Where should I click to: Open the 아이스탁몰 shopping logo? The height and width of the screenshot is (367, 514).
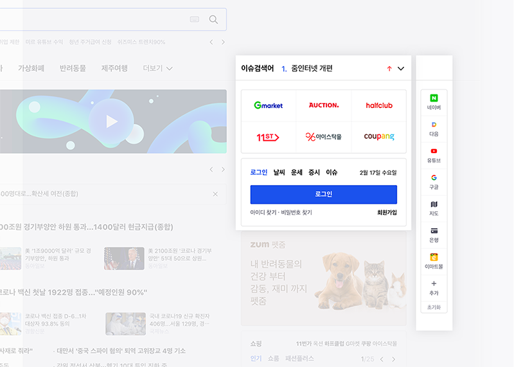323,137
